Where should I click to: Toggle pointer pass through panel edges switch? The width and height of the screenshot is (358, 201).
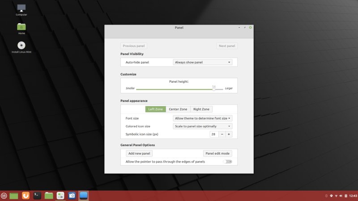(x=227, y=162)
